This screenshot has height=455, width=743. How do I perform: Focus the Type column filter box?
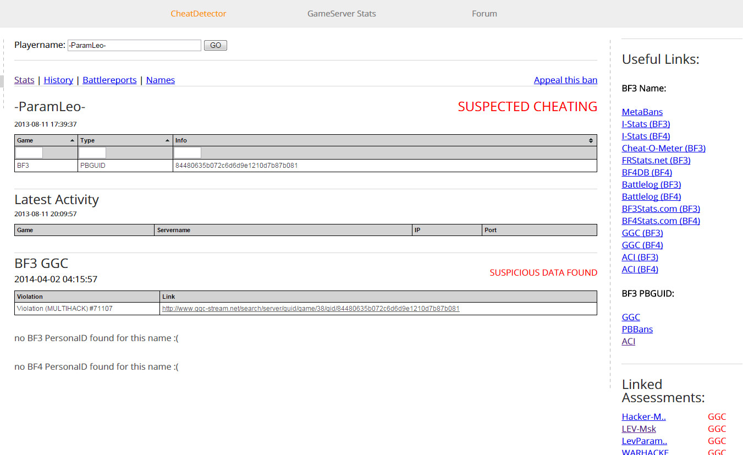92,152
